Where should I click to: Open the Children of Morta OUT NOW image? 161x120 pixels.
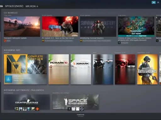[x=136, y=27]
